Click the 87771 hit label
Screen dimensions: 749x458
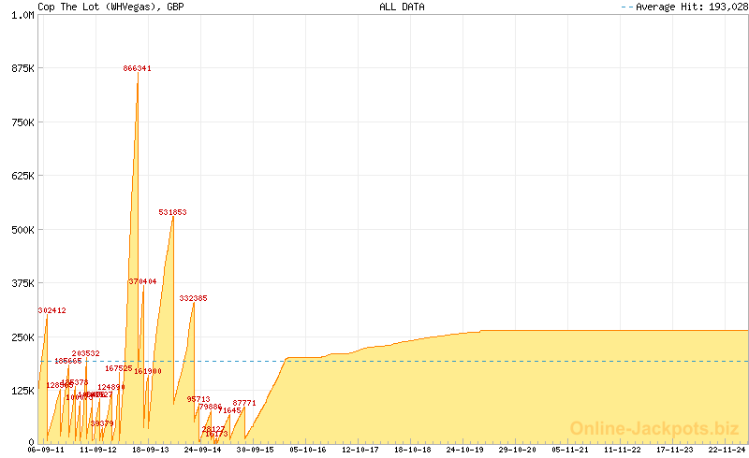pyautogui.click(x=243, y=403)
